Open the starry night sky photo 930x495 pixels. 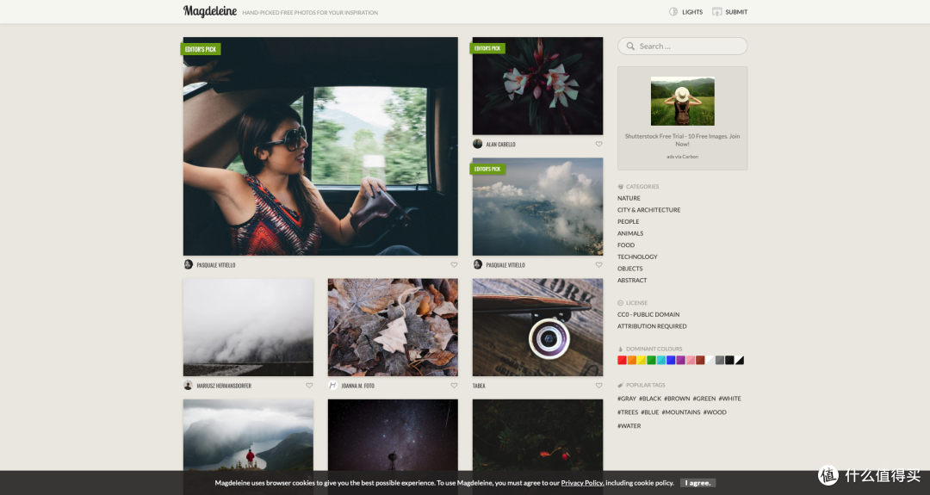(393, 435)
